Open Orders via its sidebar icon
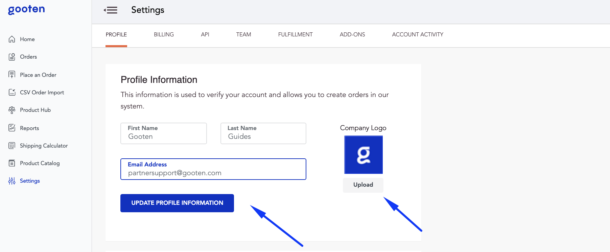Screen dimensions: 610x252 (x=12, y=57)
